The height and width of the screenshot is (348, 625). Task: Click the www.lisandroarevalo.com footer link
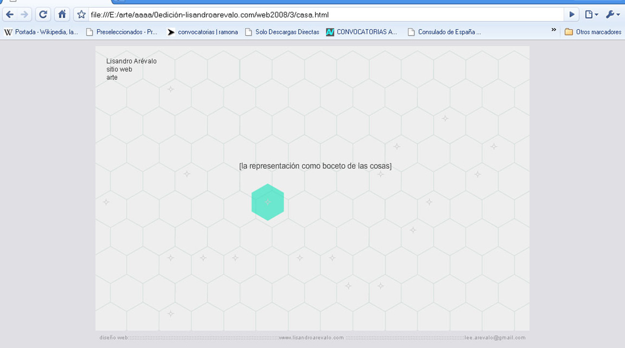click(x=312, y=337)
